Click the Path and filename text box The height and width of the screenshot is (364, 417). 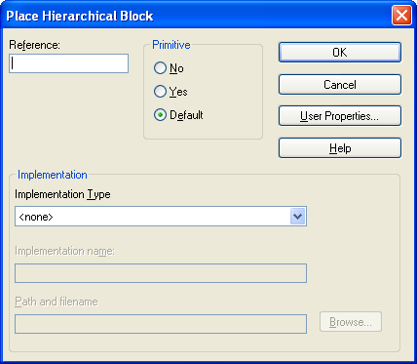[161, 324]
